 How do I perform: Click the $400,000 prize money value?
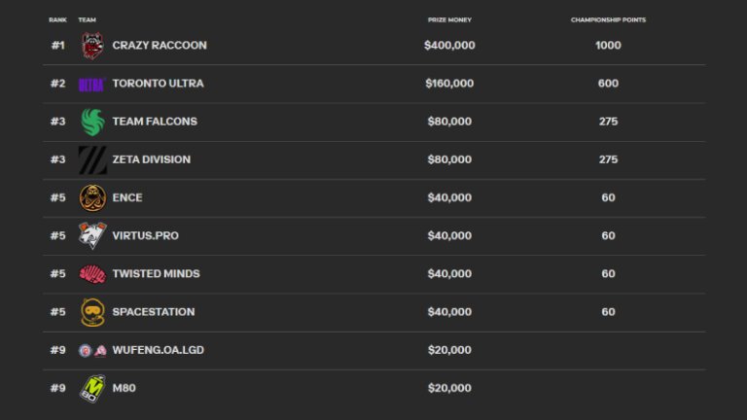point(449,46)
